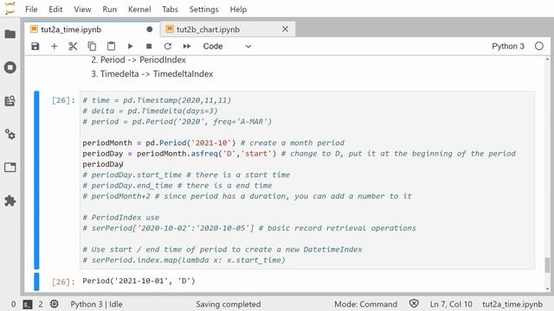Open the File Browser sidebar panel
This screenshot has height=311, width=554.
10,34
